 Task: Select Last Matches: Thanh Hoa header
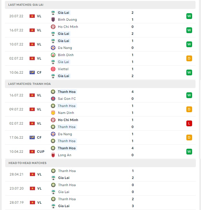click(x=100, y=84)
